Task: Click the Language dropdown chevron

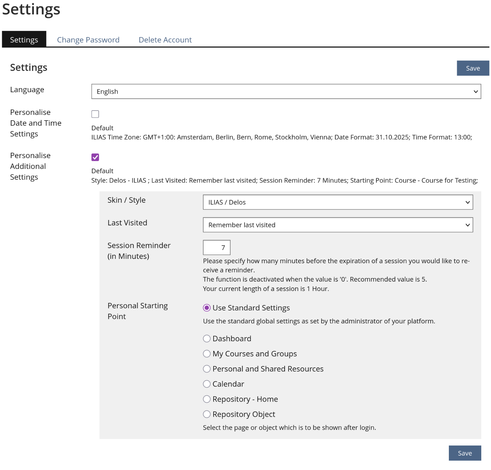Action: [x=476, y=91]
